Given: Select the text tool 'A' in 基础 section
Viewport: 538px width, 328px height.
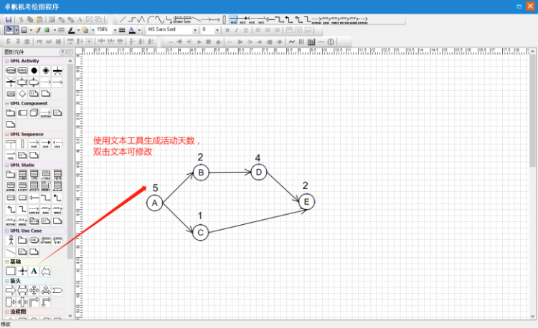Looking at the screenshot, I should [x=34, y=271].
